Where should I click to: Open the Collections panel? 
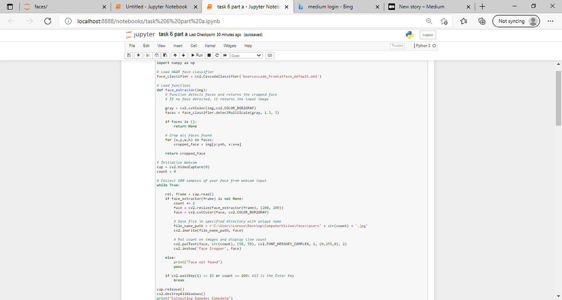coord(481,21)
